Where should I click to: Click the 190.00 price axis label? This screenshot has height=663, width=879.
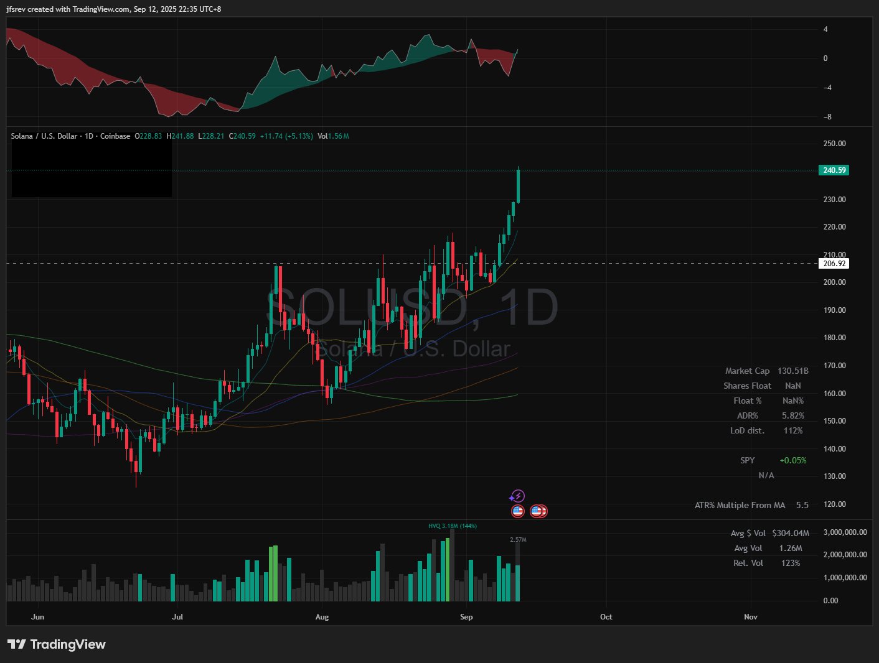pyautogui.click(x=834, y=310)
